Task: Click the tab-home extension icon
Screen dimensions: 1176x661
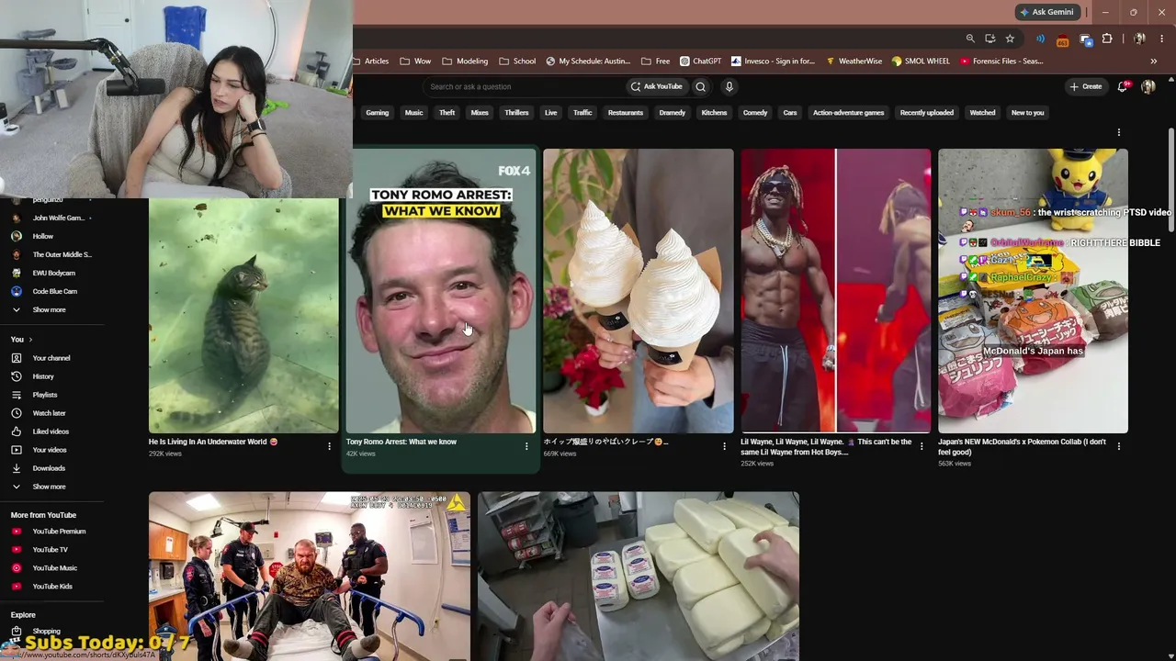Action: (1085, 39)
